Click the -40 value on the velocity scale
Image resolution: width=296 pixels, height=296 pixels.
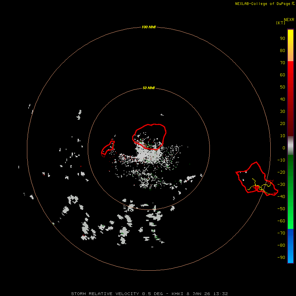pos(281,197)
